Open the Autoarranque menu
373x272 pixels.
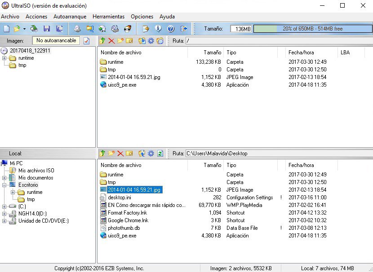[x=70, y=17]
